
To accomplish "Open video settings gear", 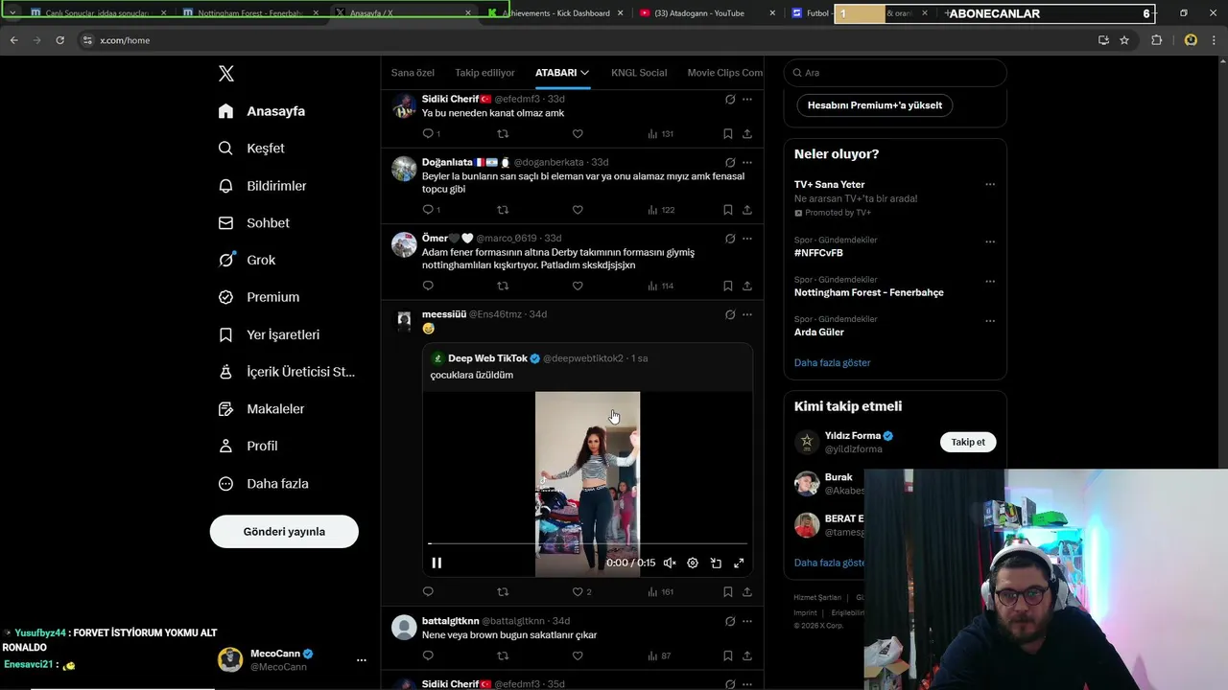I will [x=693, y=563].
